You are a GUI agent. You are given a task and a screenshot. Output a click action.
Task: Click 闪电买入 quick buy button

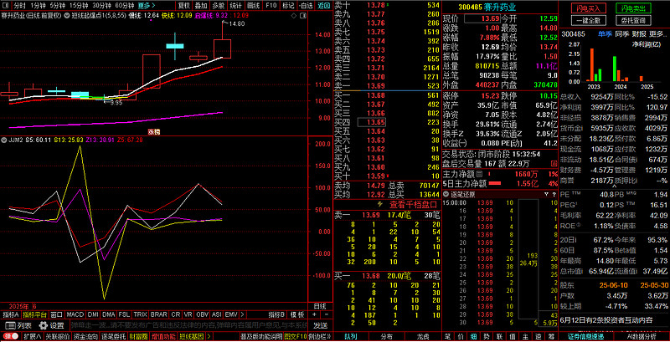pyautogui.click(x=589, y=8)
